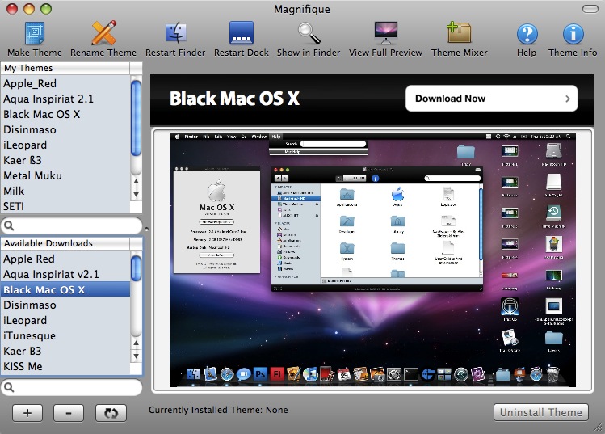Open Theme Info icon

(x=573, y=34)
